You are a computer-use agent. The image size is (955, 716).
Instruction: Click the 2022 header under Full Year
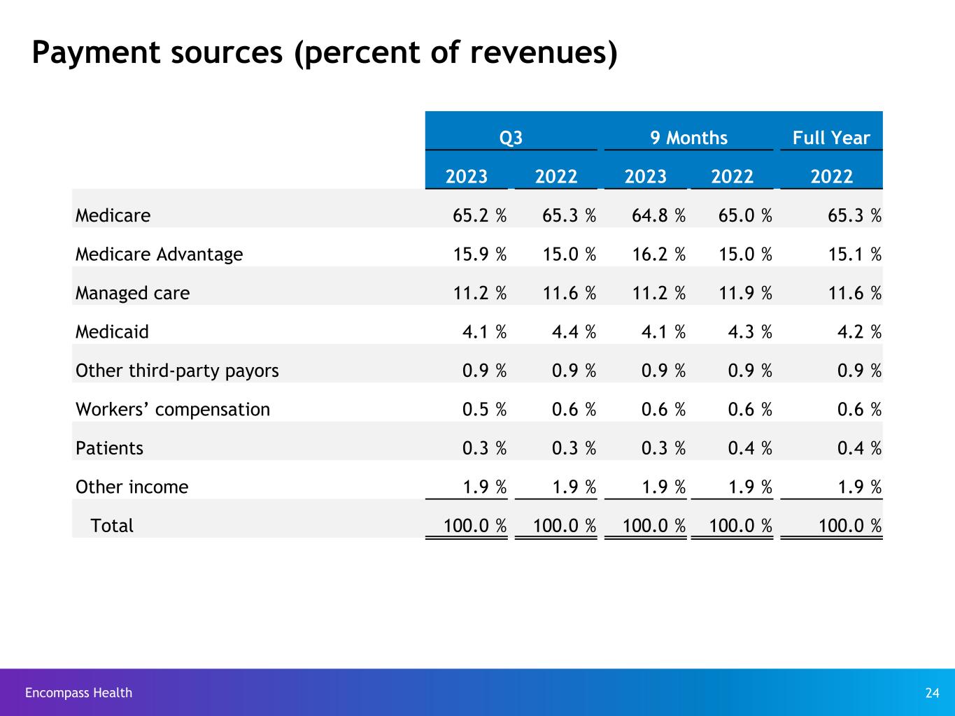[x=831, y=176]
